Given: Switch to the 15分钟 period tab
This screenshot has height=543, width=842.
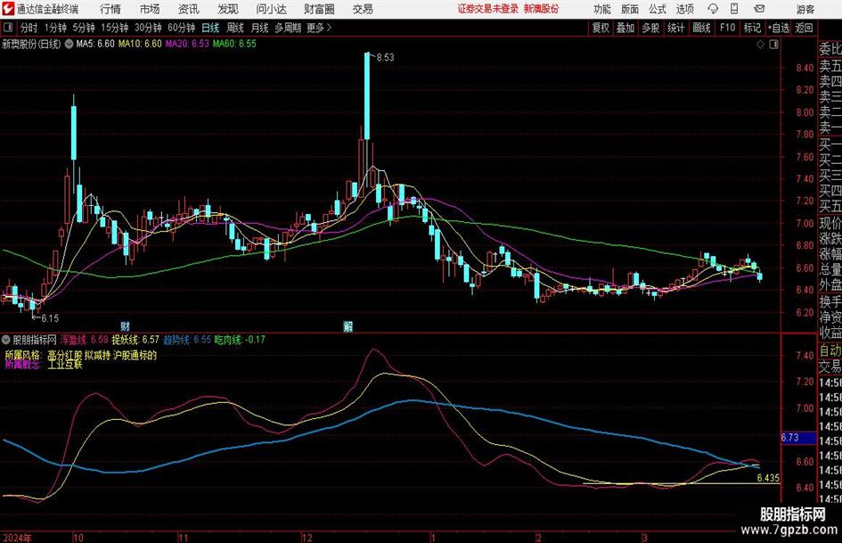Looking at the screenshot, I should point(115,28).
